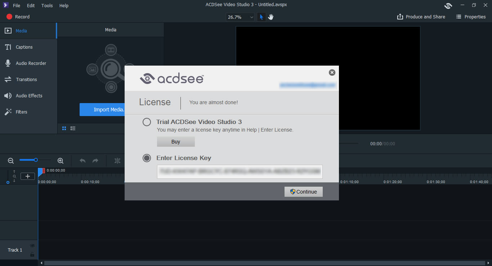Click the Continue button
The width and height of the screenshot is (492, 266).
tap(303, 192)
